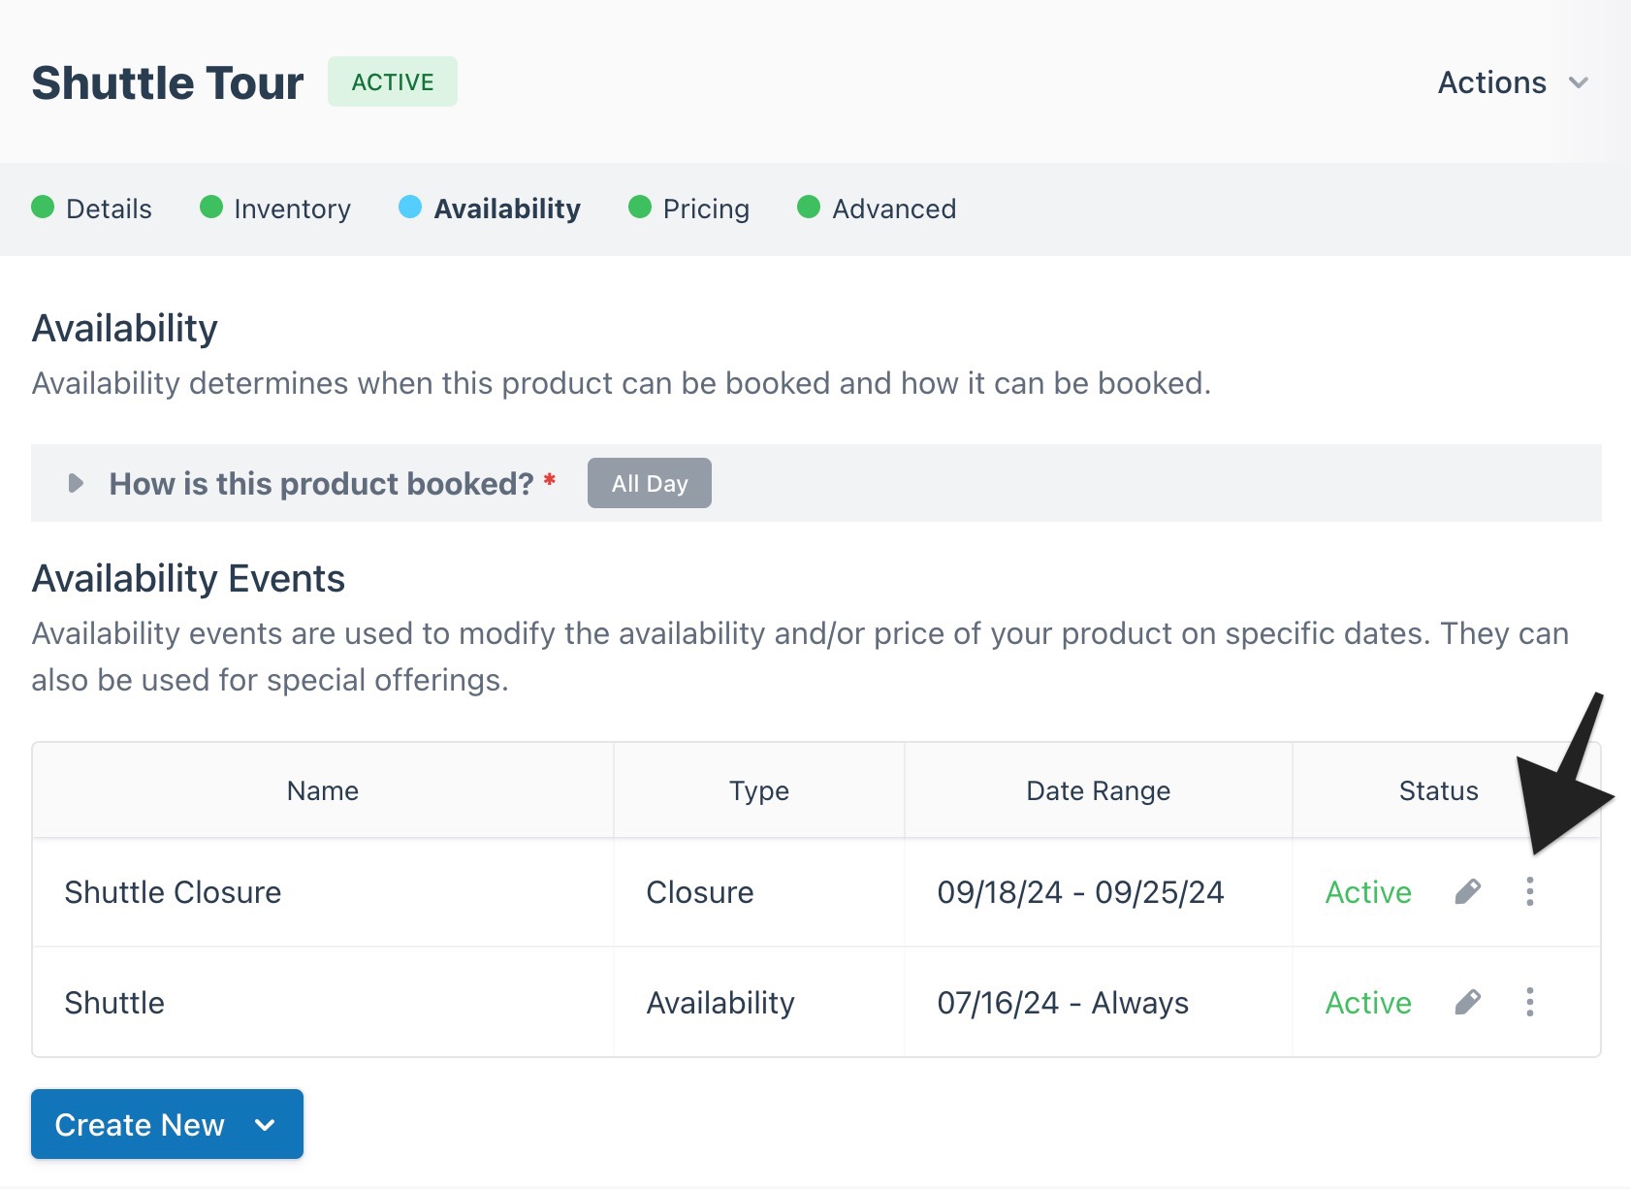
Task: Switch to the Inventory tab
Action: pyautogui.click(x=275, y=209)
